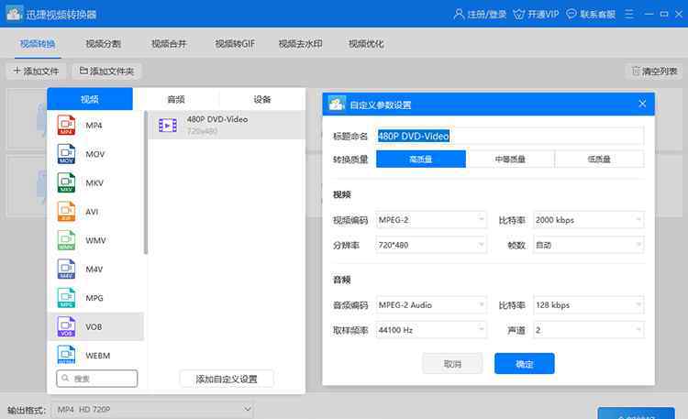This screenshot has height=419, width=688.
Task: Select the MP4 format icon
Action: [x=66, y=125]
